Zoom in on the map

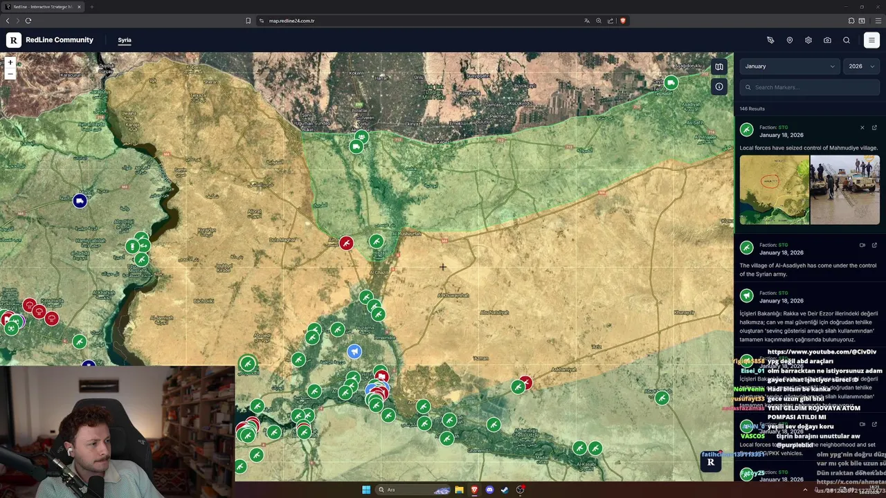pos(10,63)
